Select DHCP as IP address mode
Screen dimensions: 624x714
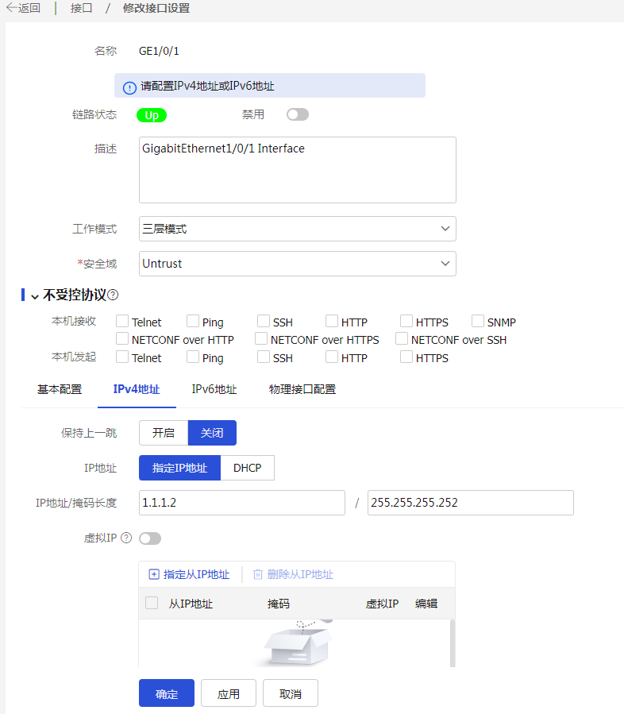point(247,468)
